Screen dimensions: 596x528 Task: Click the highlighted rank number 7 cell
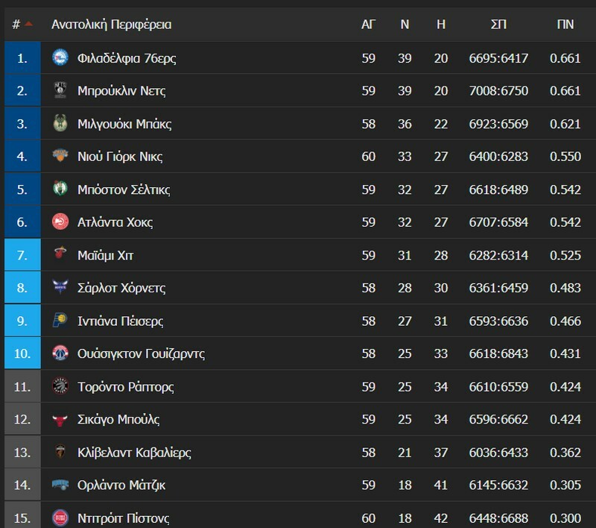(x=22, y=254)
